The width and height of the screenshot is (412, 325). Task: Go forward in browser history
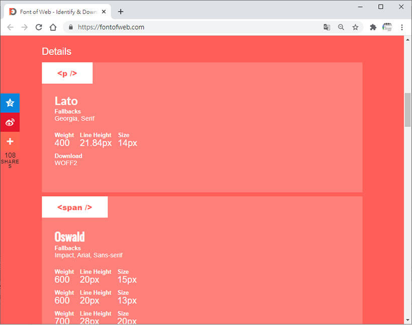click(25, 27)
